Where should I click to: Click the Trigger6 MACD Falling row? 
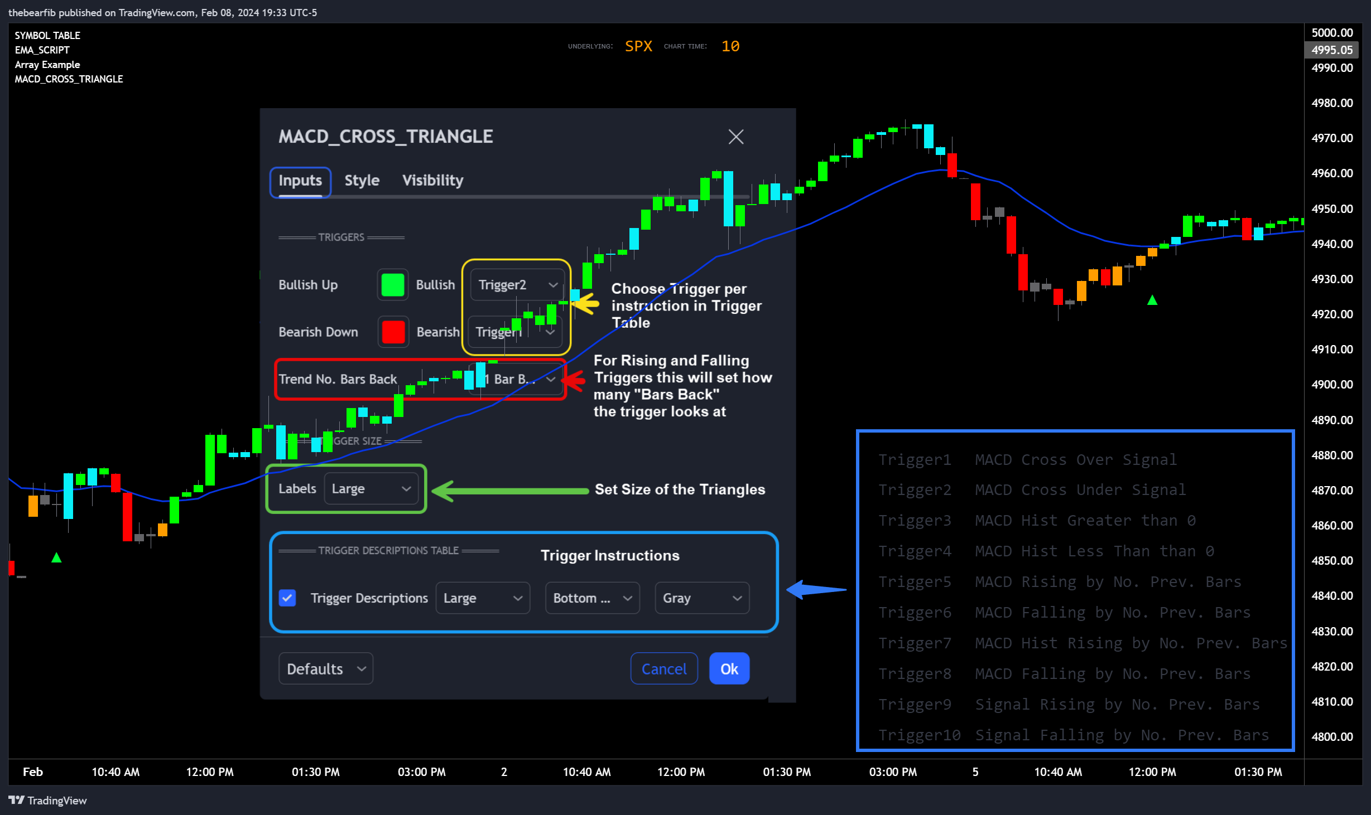(x=1064, y=612)
